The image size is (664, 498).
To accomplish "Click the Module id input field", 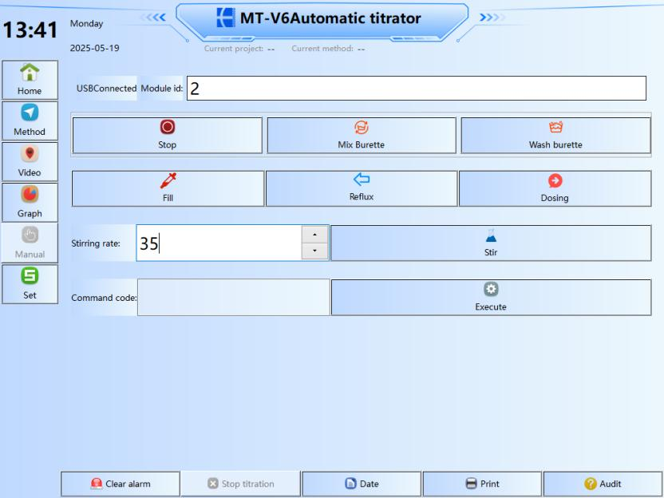I will [415, 89].
